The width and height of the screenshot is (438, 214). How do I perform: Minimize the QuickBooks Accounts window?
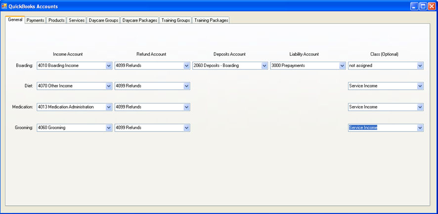(x=414, y=6)
